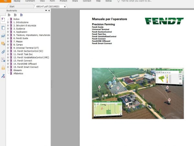Switch to the Comment ribbon tab

tap(30, 1)
